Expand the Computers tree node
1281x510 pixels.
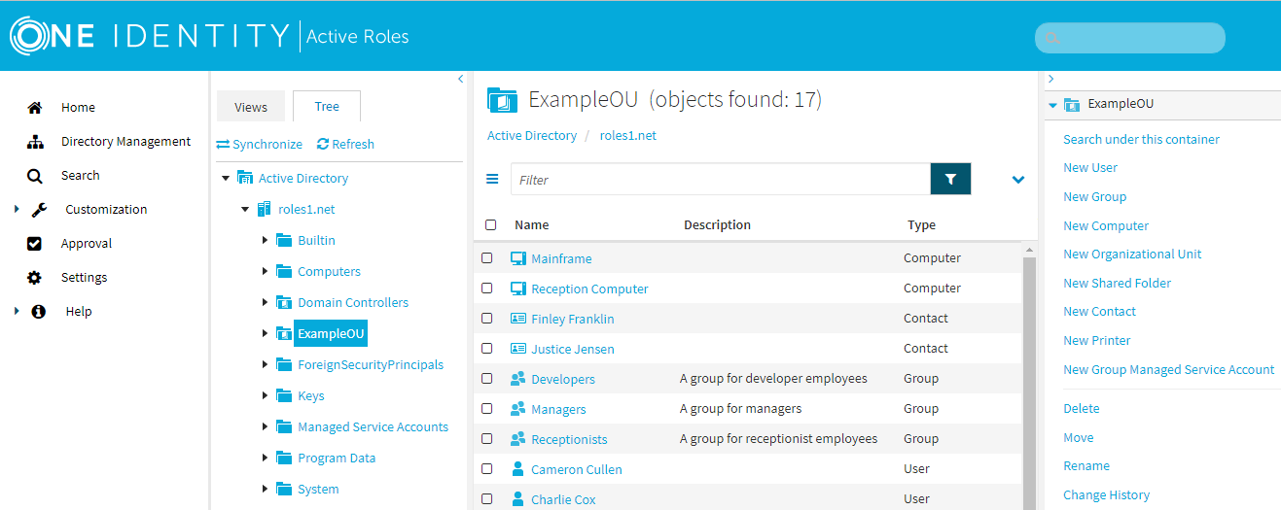coord(266,271)
